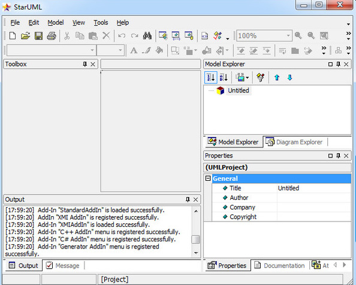Click the New Project toolbar icon
The height and width of the screenshot is (285, 356).
coord(13,36)
